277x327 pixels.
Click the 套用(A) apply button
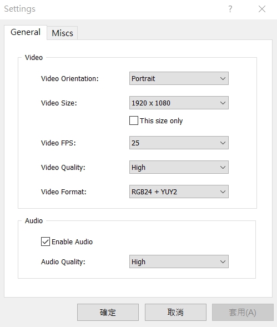(243, 312)
